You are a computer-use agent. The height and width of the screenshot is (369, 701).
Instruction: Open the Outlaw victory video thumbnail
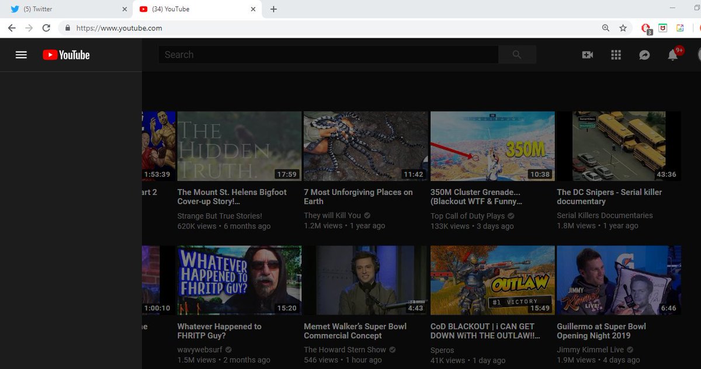[x=492, y=280]
